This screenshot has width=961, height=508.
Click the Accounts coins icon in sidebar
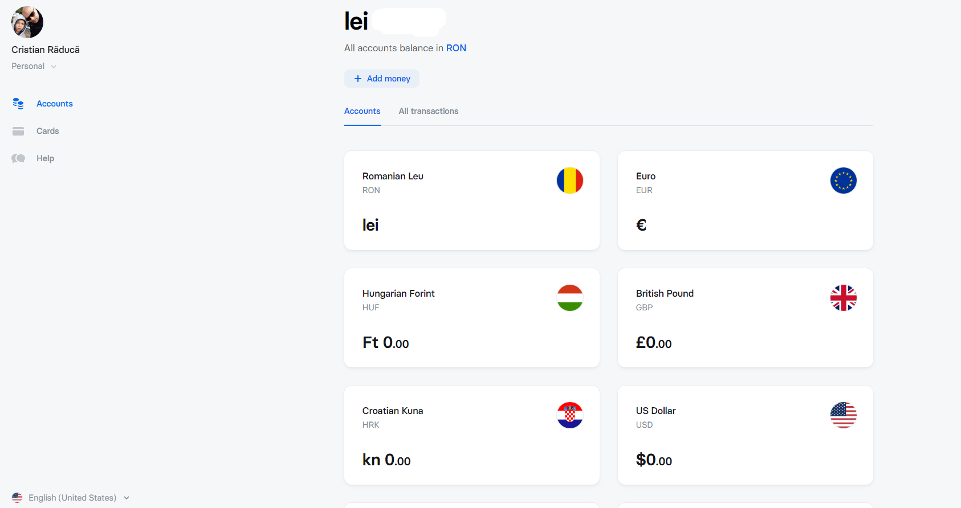tap(18, 104)
